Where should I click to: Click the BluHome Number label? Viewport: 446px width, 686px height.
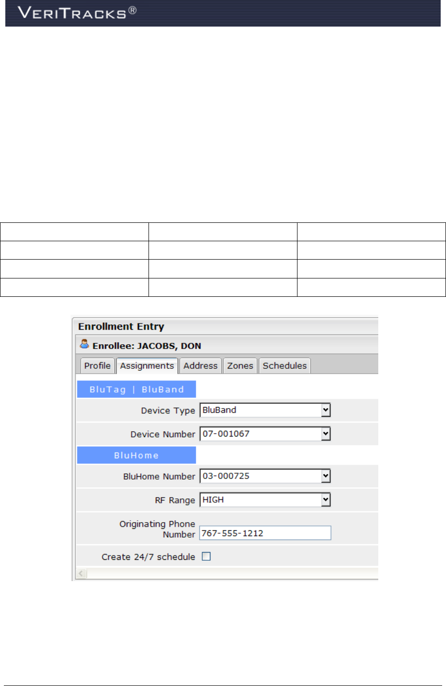(159, 476)
